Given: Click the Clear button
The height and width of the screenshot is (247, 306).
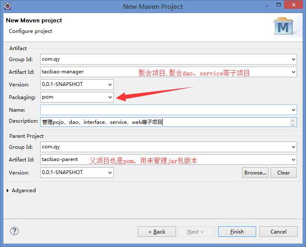Looking at the screenshot, I should point(284,173).
